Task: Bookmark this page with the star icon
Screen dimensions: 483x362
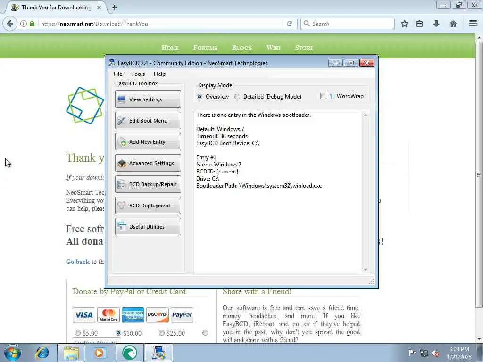Action: [x=404, y=24]
